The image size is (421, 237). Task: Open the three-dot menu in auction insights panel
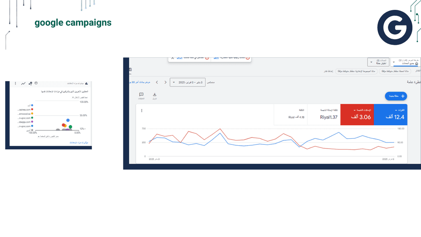coord(15,84)
